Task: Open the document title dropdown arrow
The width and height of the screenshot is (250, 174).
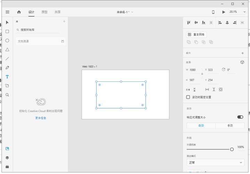Action: [x=132, y=12]
